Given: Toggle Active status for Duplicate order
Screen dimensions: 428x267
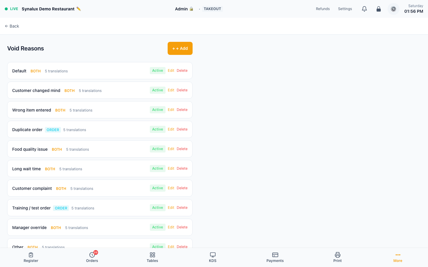Looking at the screenshot, I should pos(158,129).
